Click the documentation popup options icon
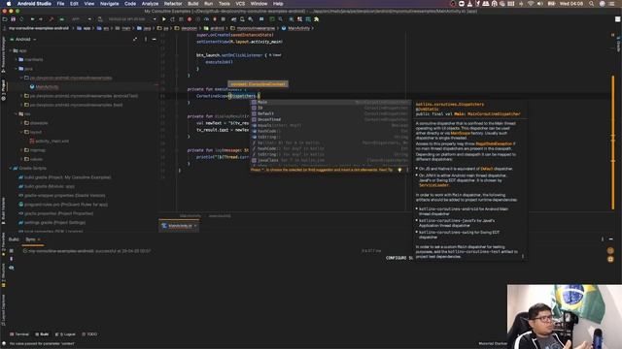Screen dimensions: 622x349 click(x=523, y=256)
